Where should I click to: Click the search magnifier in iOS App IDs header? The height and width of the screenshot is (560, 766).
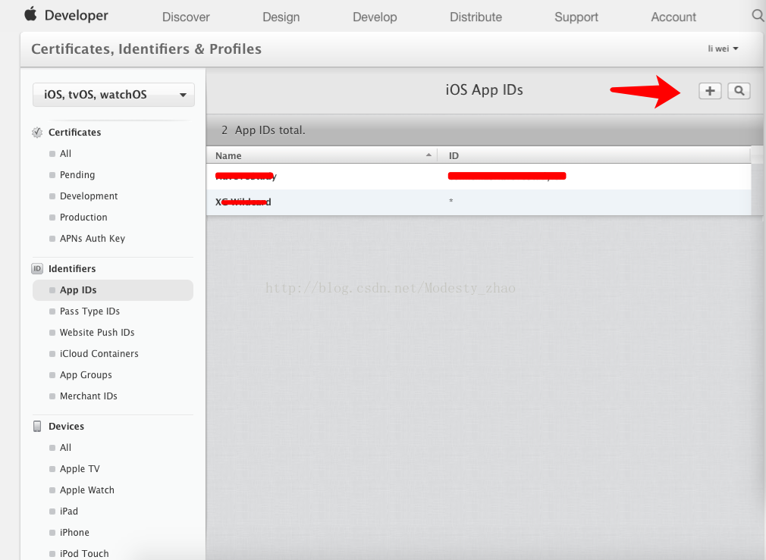click(x=739, y=91)
